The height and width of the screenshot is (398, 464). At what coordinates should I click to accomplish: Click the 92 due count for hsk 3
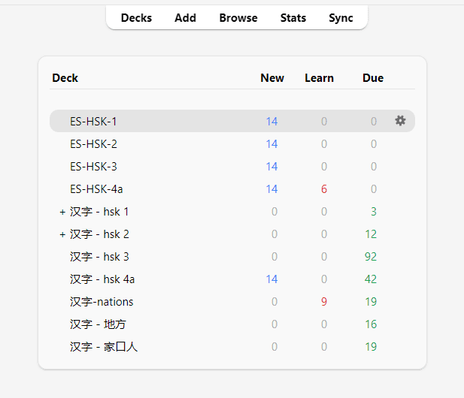tap(370, 257)
